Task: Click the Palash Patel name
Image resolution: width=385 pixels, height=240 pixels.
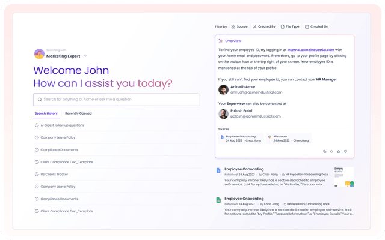Action: click(241, 110)
